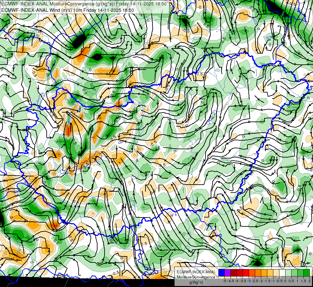This screenshot has width=313, height=287.
Task: Click the Wind (m/s) 10m title line
Action: click(x=68, y=10)
